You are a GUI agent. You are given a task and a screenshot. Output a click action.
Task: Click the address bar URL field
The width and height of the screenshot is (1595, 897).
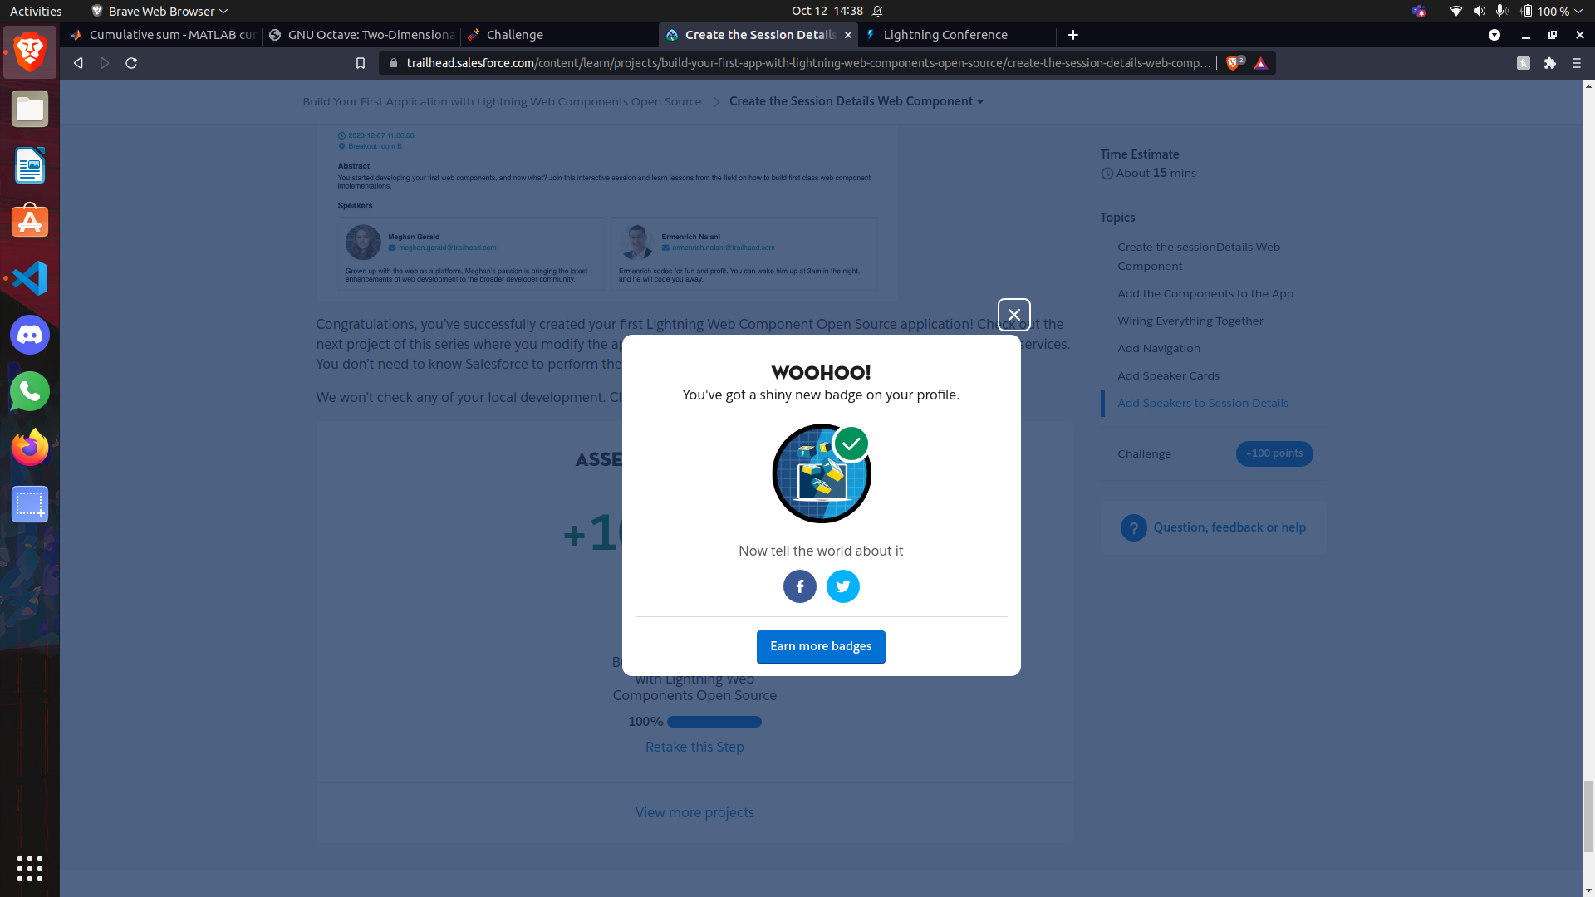(806, 63)
